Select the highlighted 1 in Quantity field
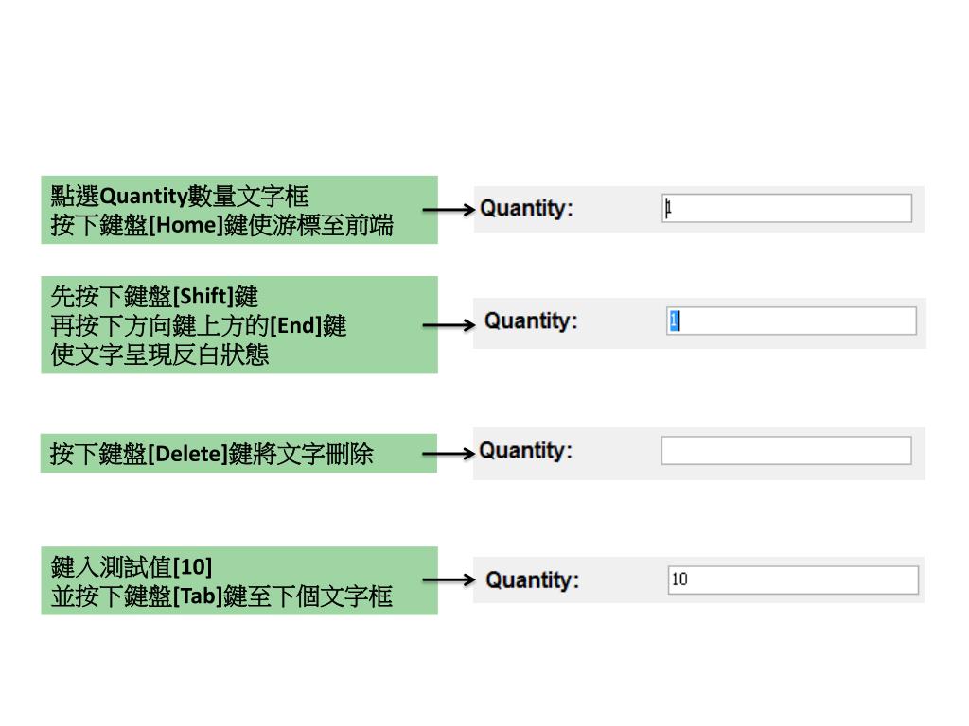The image size is (969, 726). pos(674,320)
